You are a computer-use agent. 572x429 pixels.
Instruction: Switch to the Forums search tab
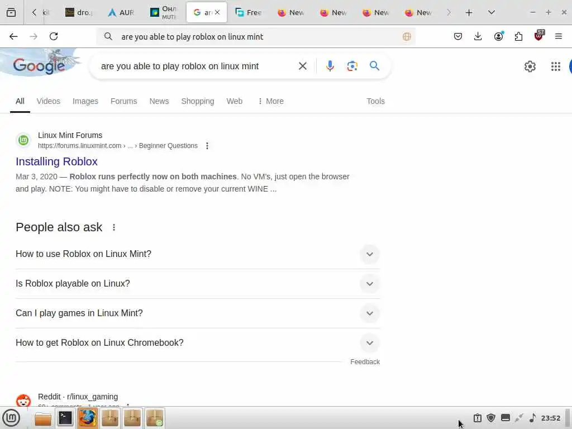click(x=123, y=101)
